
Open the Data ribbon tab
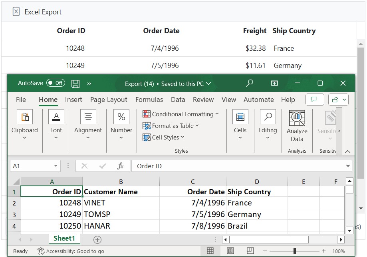click(x=178, y=100)
